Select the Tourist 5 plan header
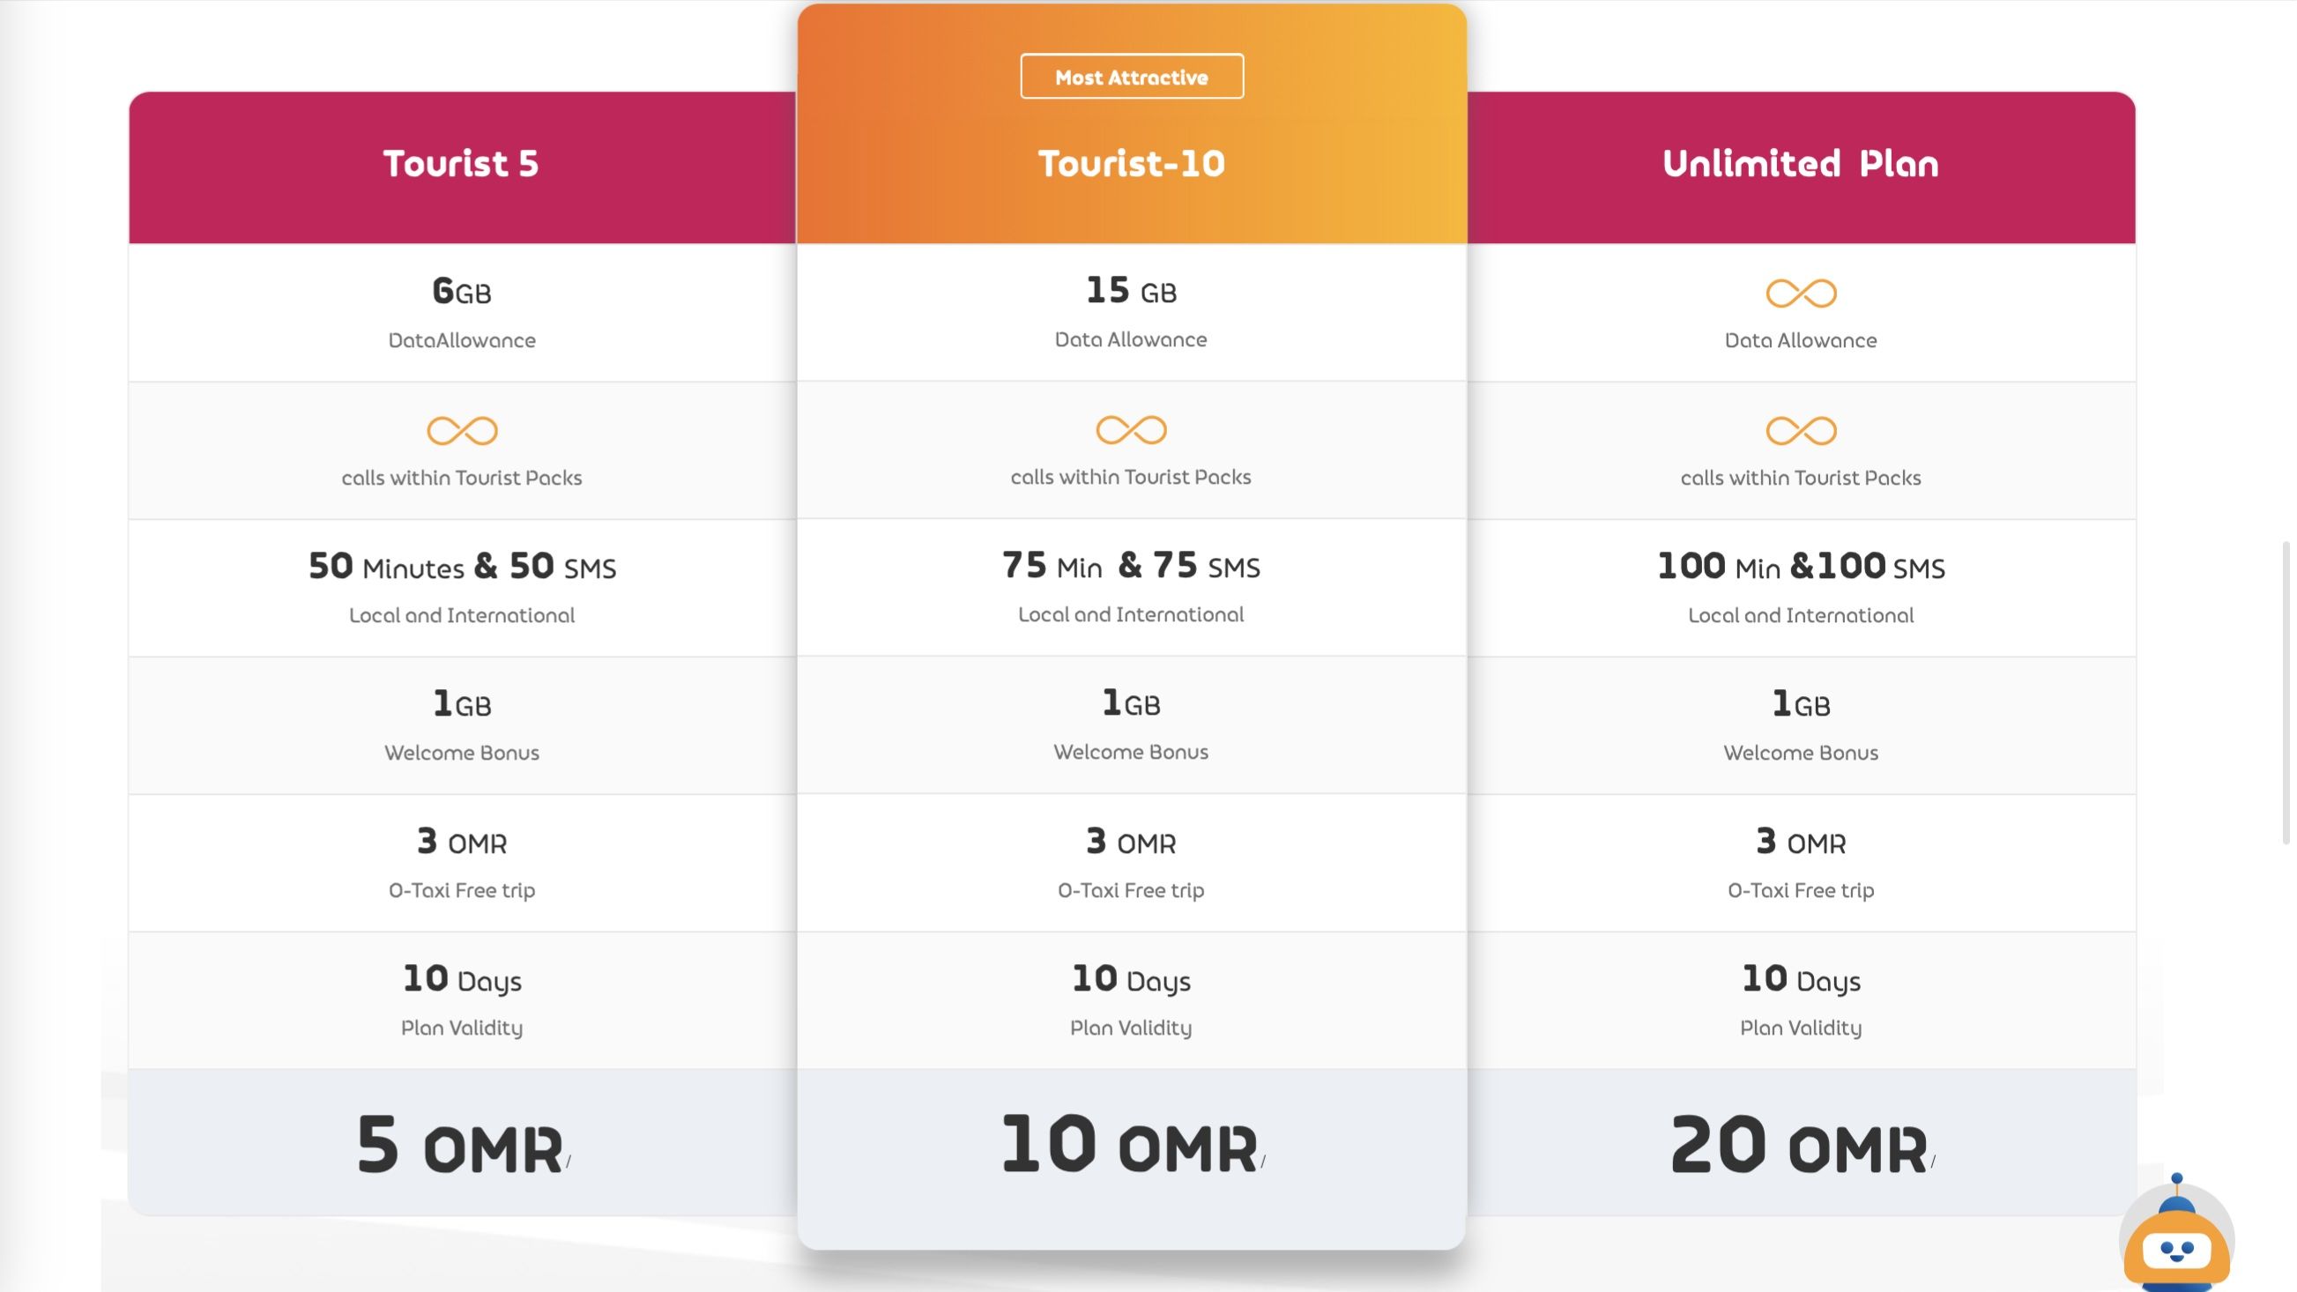Image resolution: width=2297 pixels, height=1292 pixels. (462, 167)
